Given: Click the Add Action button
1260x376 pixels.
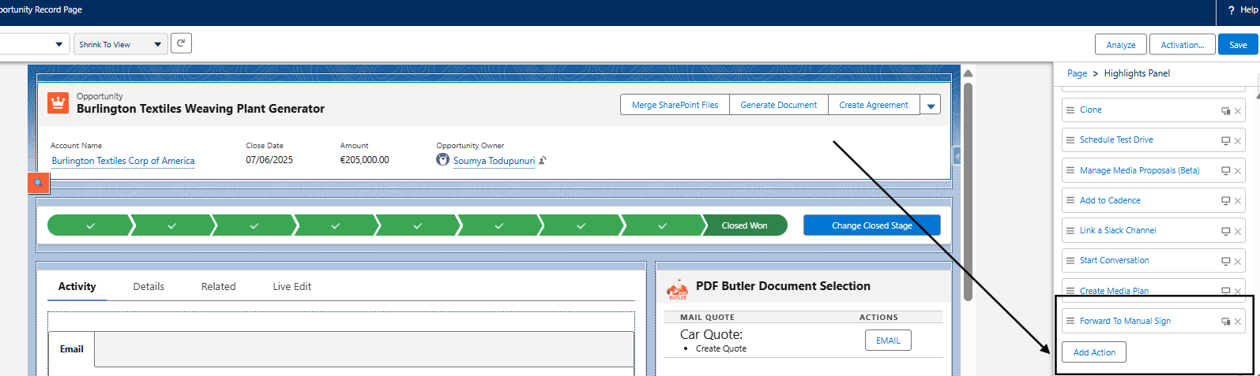Looking at the screenshot, I should (1094, 352).
